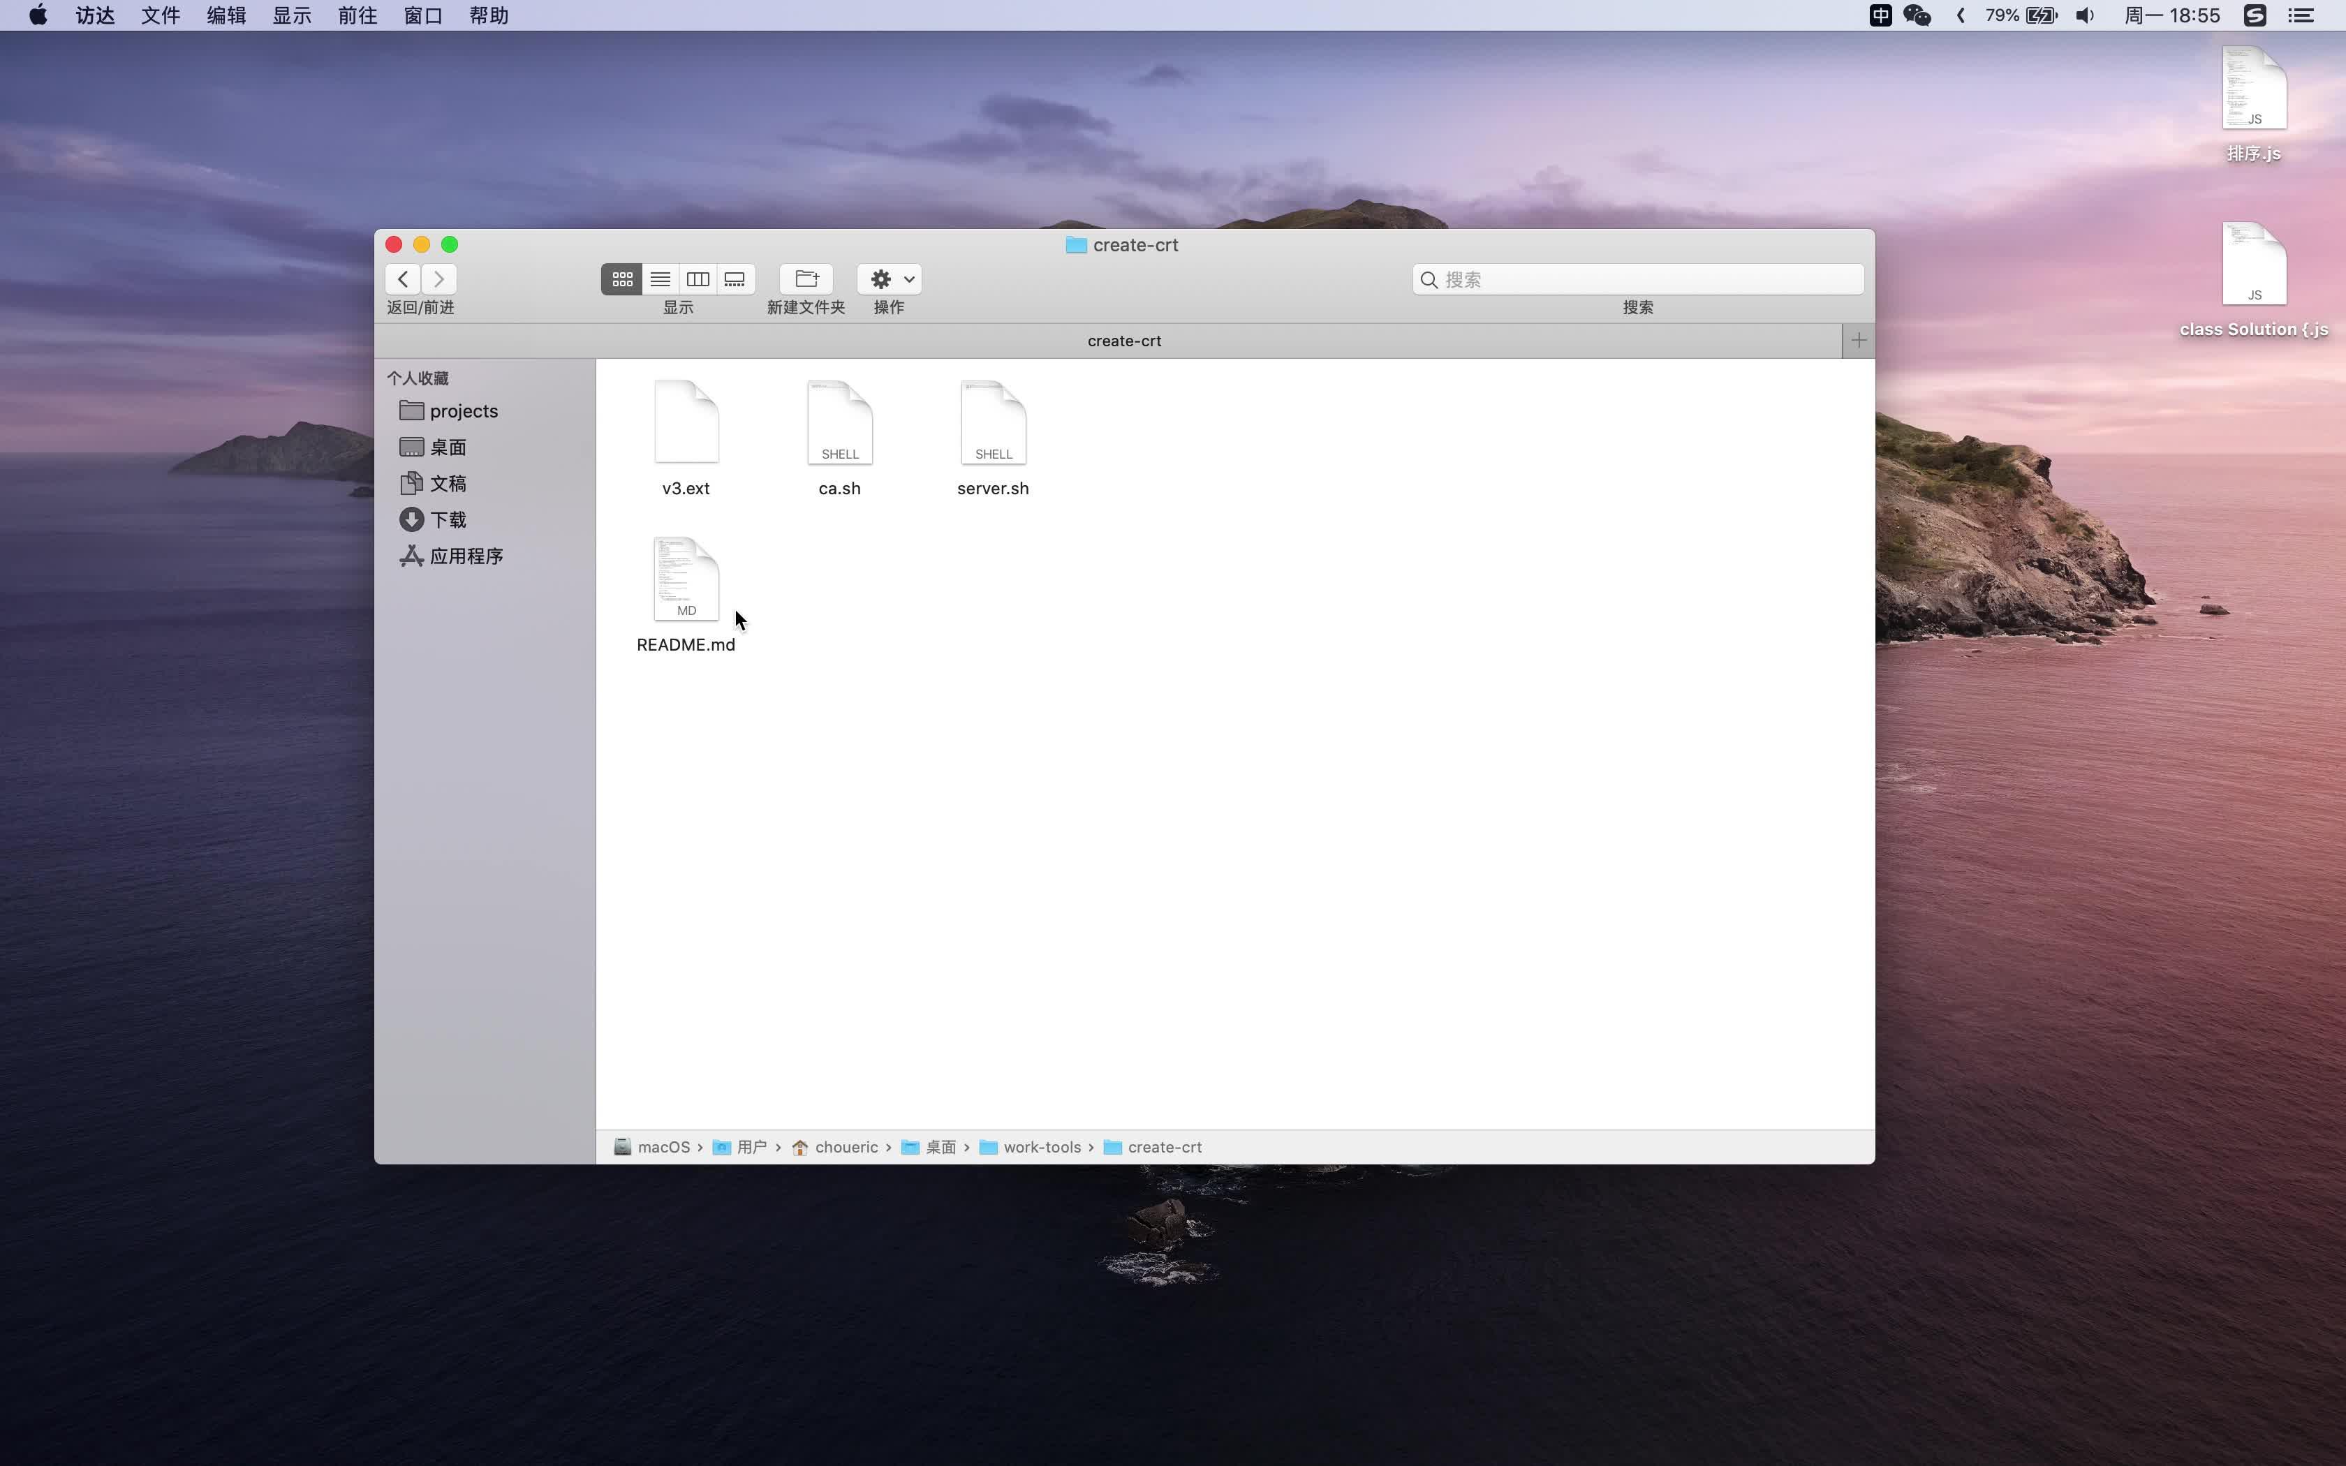The height and width of the screenshot is (1466, 2346).
Task: Close the create-crt Finder window
Action: [x=394, y=244]
